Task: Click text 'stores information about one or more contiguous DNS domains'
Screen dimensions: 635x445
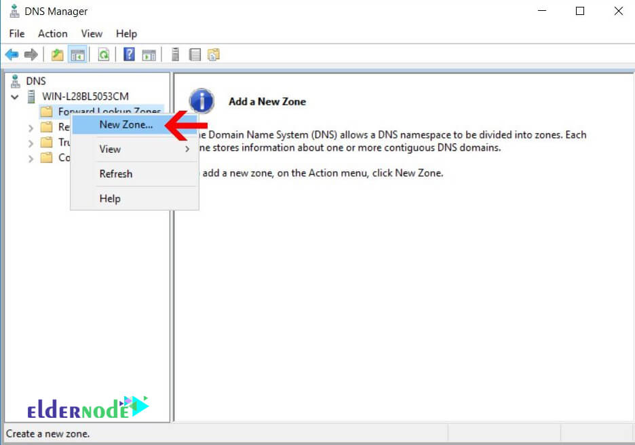Action: (356, 147)
